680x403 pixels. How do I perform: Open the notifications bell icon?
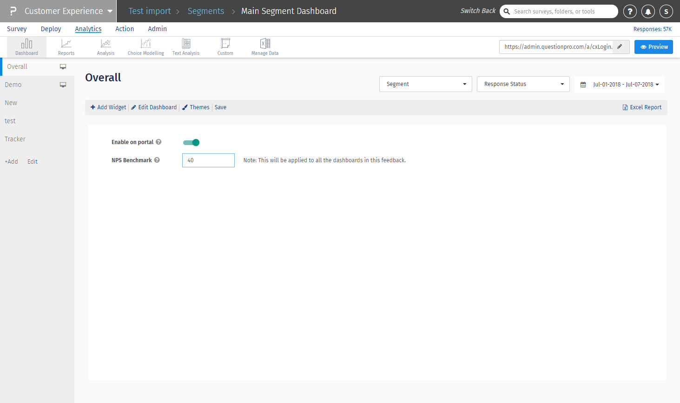(648, 12)
